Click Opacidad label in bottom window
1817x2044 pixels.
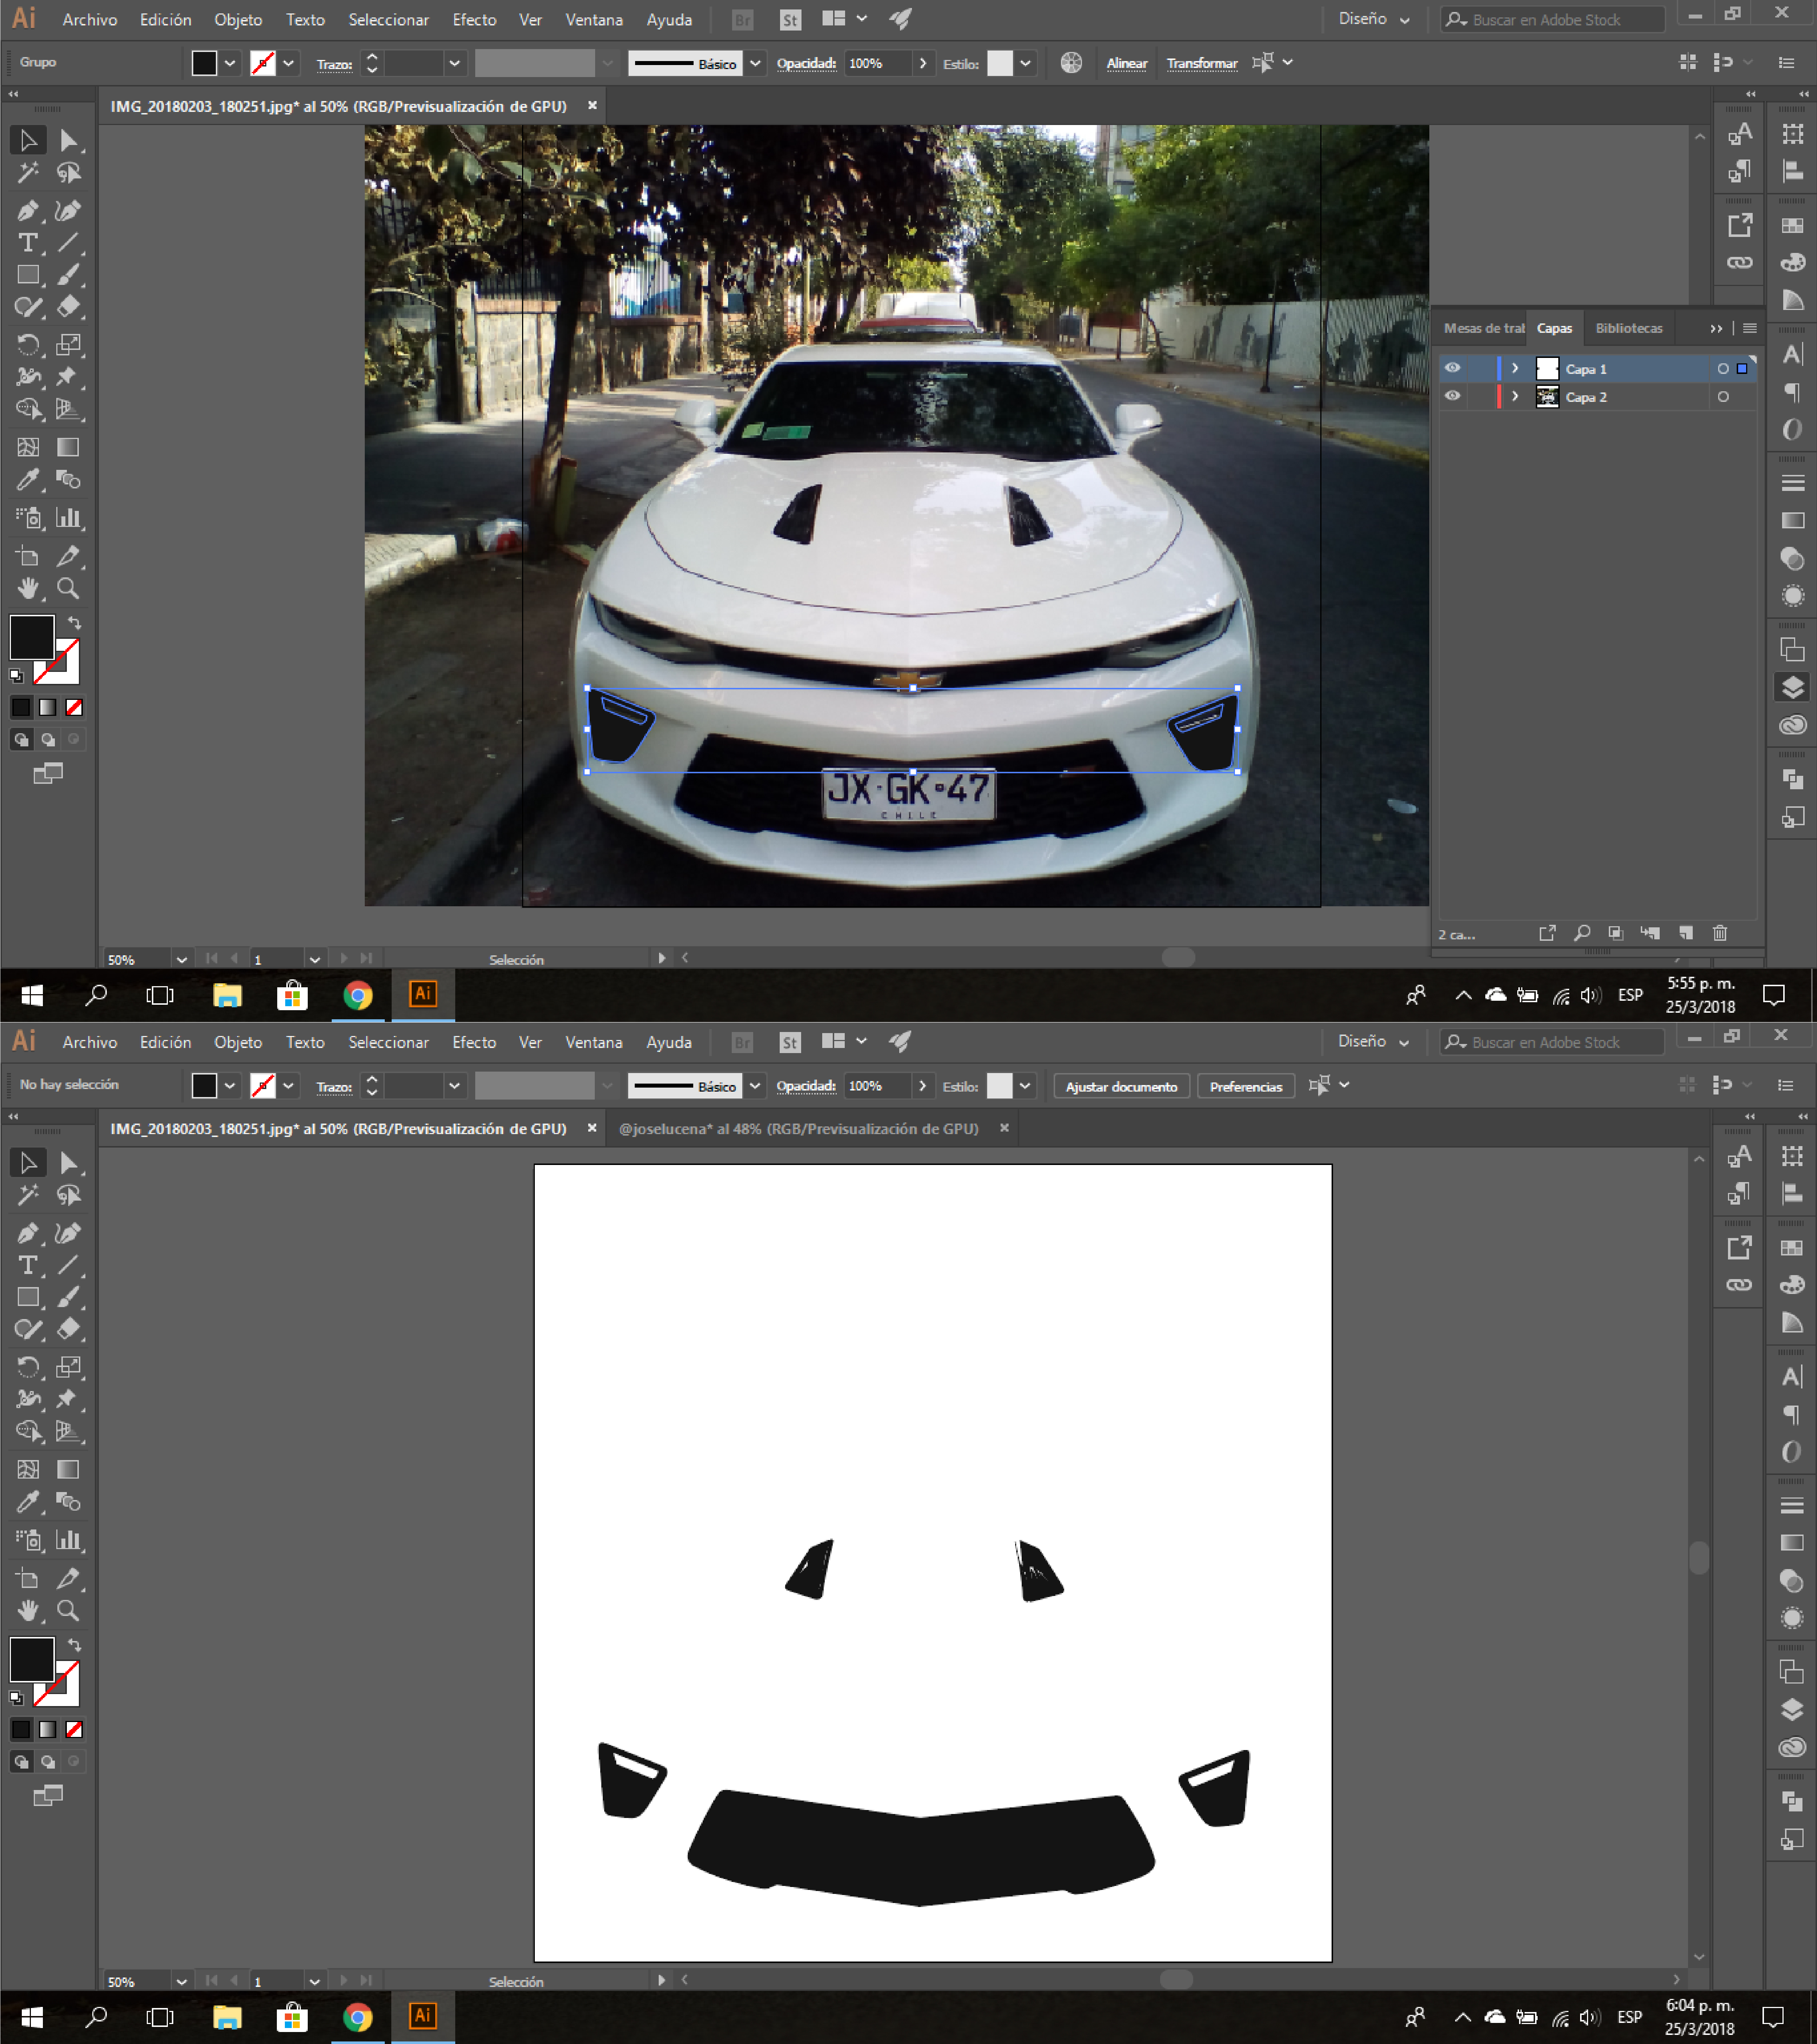tap(806, 1086)
